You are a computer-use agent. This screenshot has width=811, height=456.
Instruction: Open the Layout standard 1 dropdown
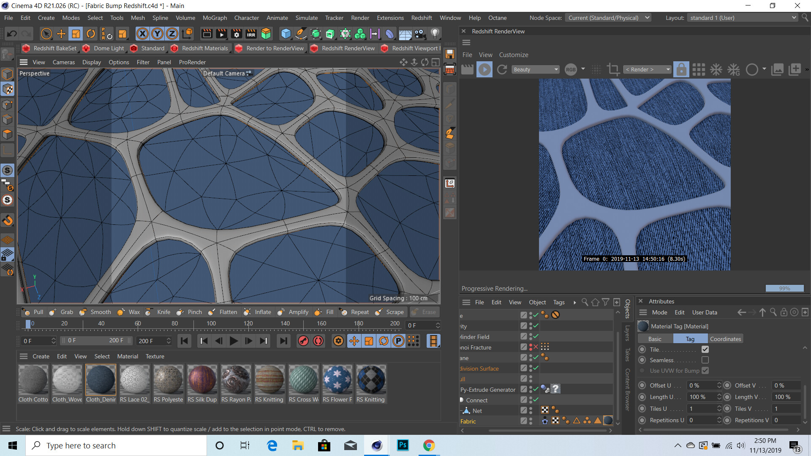tap(742, 18)
